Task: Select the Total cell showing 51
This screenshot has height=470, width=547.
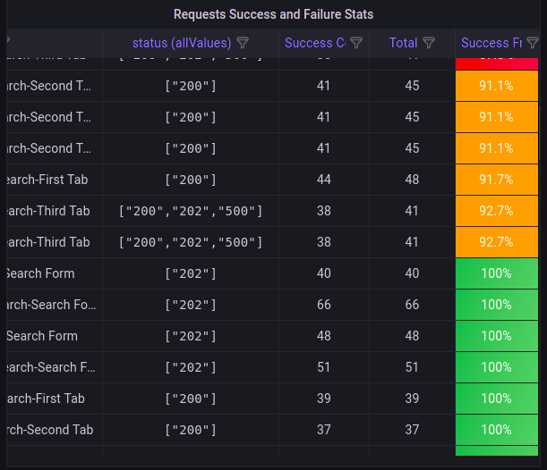Action: point(411,367)
